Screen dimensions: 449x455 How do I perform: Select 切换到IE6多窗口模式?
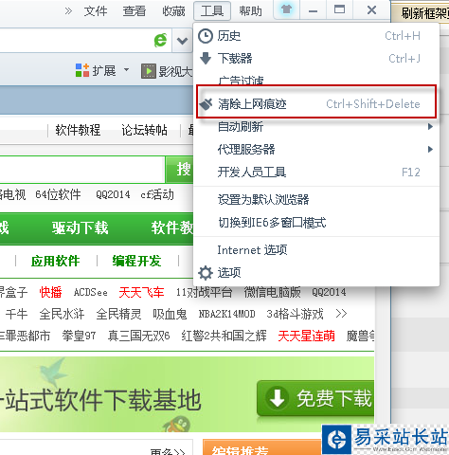click(x=316, y=223)
